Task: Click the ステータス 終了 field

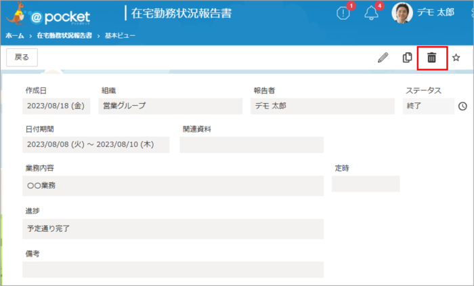Action: 428,106
